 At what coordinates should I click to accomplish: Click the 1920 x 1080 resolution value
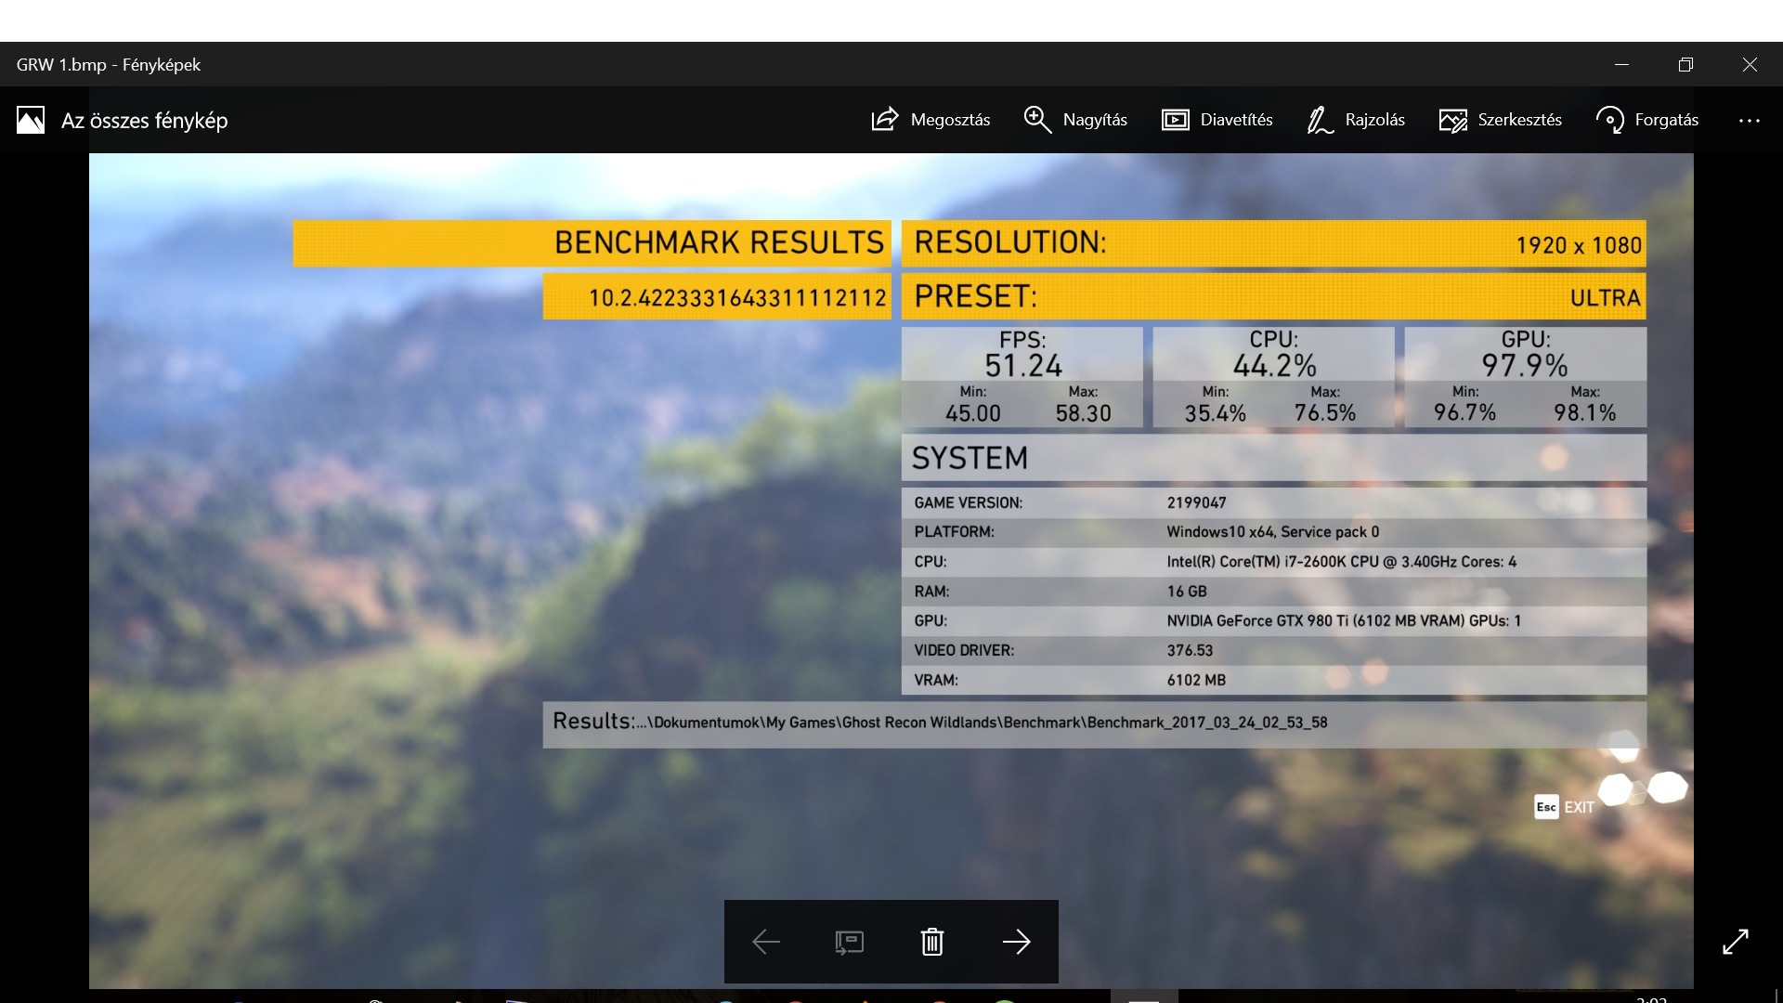(1579, 245)
